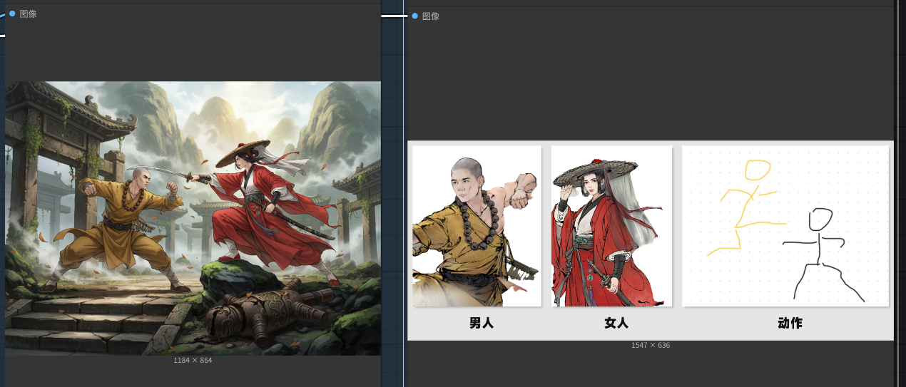Select the 图像 label on the left node
This screenshot has width=906, height=387.
28,14
